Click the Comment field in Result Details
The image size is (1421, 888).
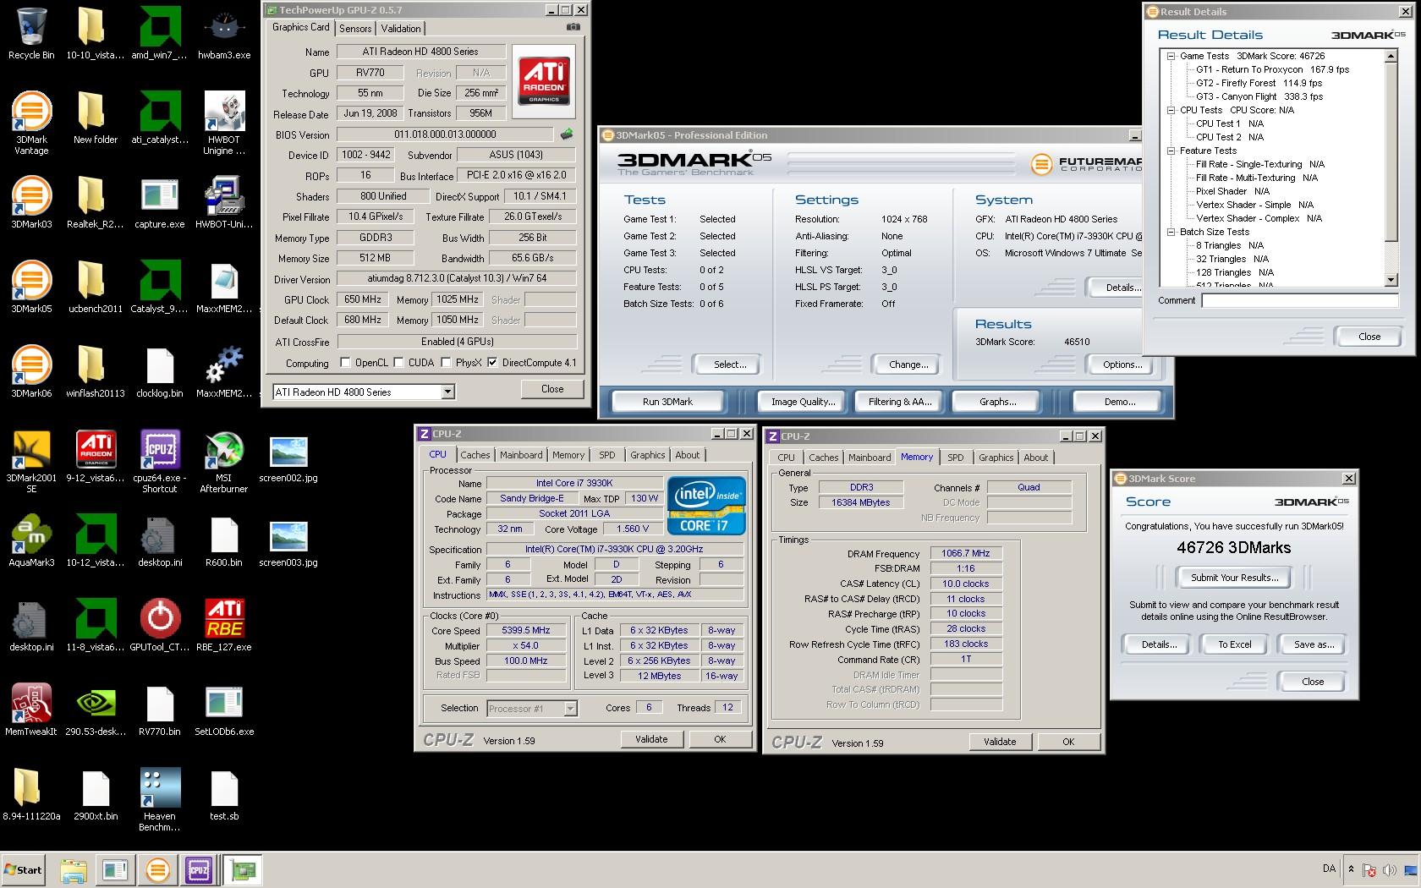[1300, 301]
